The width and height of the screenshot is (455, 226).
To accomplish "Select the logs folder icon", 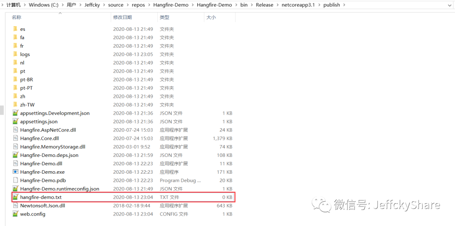I will click(16, 54).
